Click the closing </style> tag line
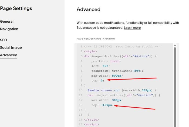Viewport: 189px width, 127px height. [92, 119]
